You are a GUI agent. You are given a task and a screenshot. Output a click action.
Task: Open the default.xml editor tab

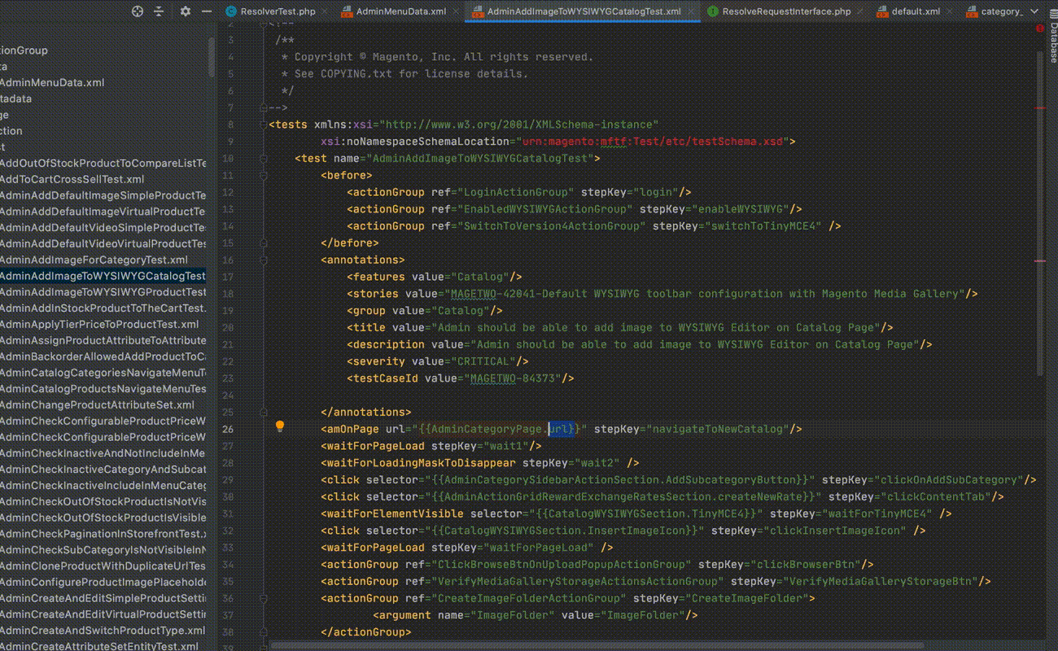(x=915, y=12)
